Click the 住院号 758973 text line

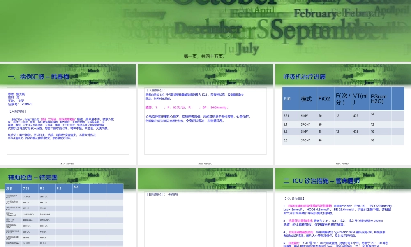(20, 104)
